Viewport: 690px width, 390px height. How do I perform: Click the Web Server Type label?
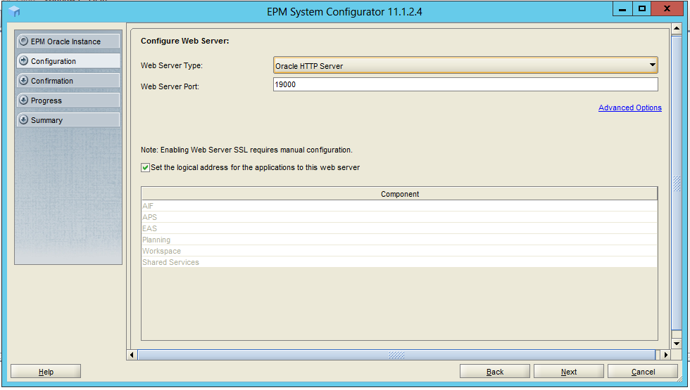(x=172, y=65)
